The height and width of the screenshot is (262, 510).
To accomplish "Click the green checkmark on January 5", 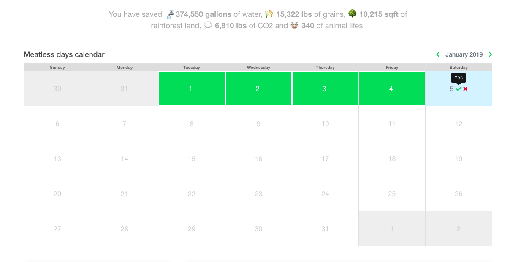I will point(458,89).
